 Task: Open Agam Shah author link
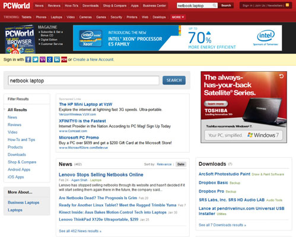[79, 180]
